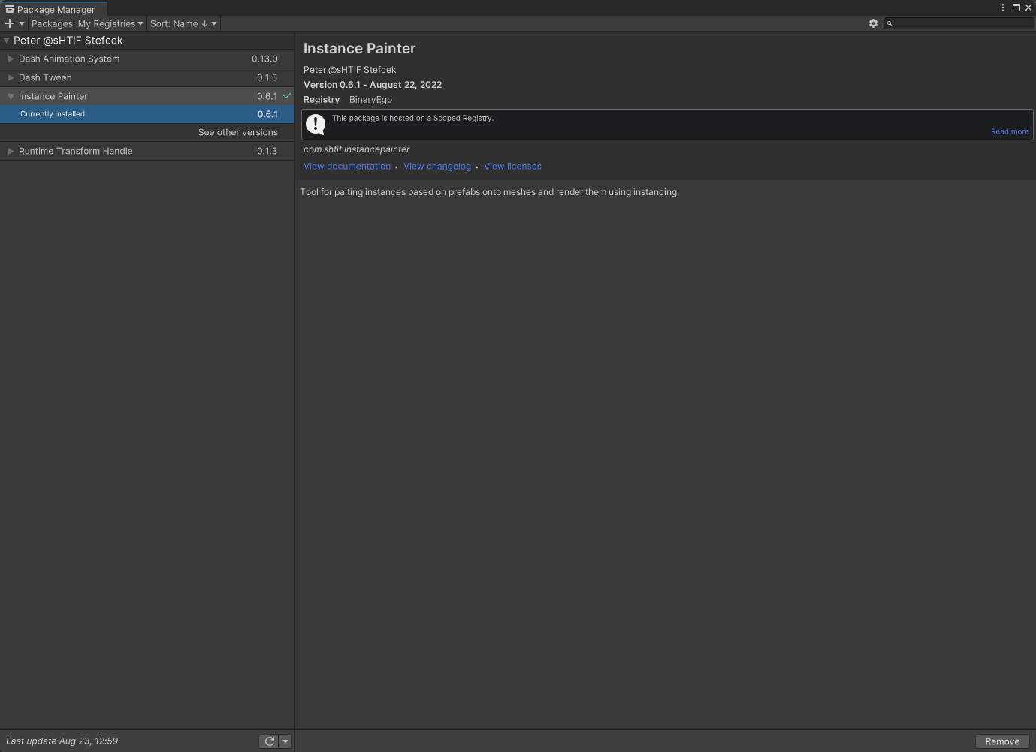Open the Sort: Name dropdown
The width and height of the screenshot is (1036, 752).
180,23
